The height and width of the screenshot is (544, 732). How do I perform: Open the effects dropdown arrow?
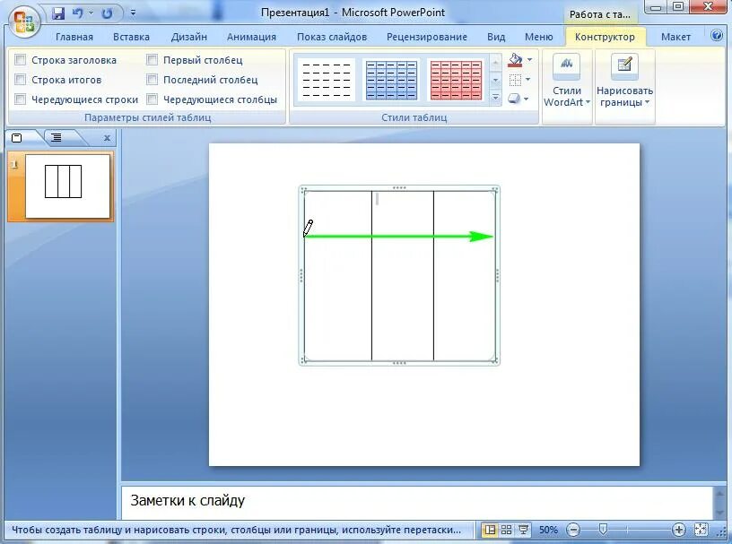527,99
